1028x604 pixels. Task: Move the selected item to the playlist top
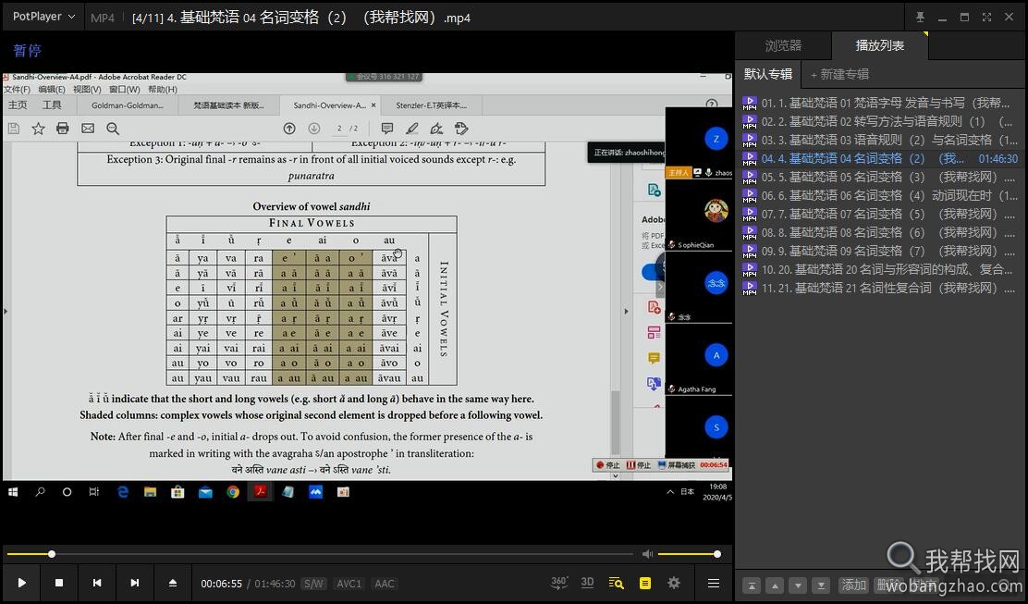[752, 585]
